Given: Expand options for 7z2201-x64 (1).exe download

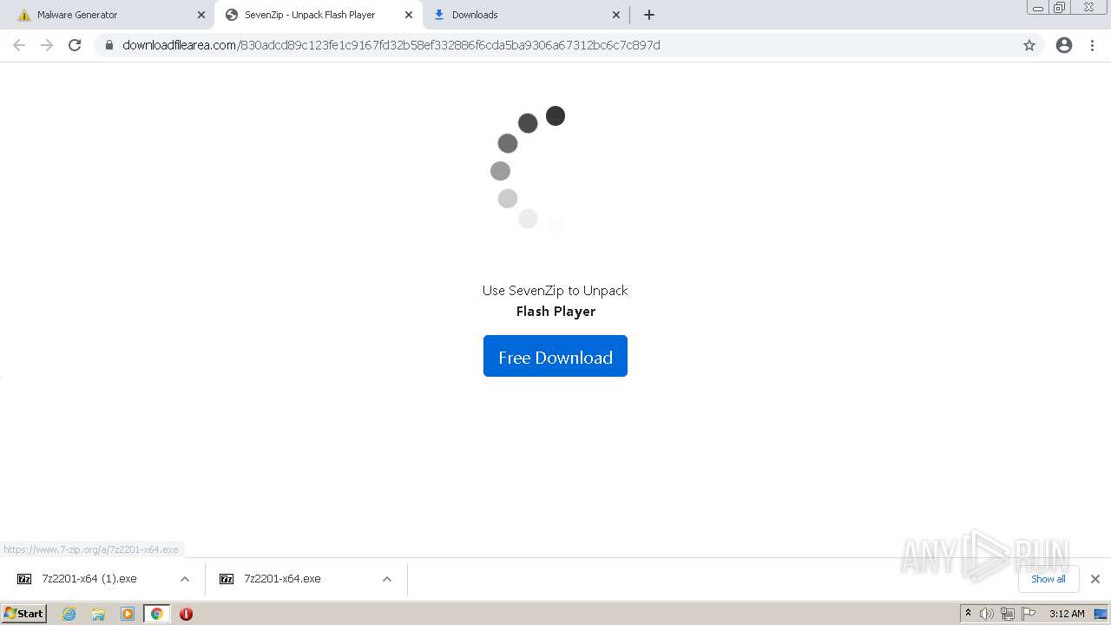Looking at the screenshot, I should tap(185, 579).
